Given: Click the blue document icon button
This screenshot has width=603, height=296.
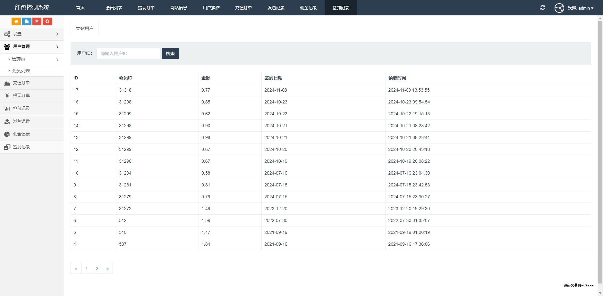Looking at the screenshot, I should [x=27, y=21].
